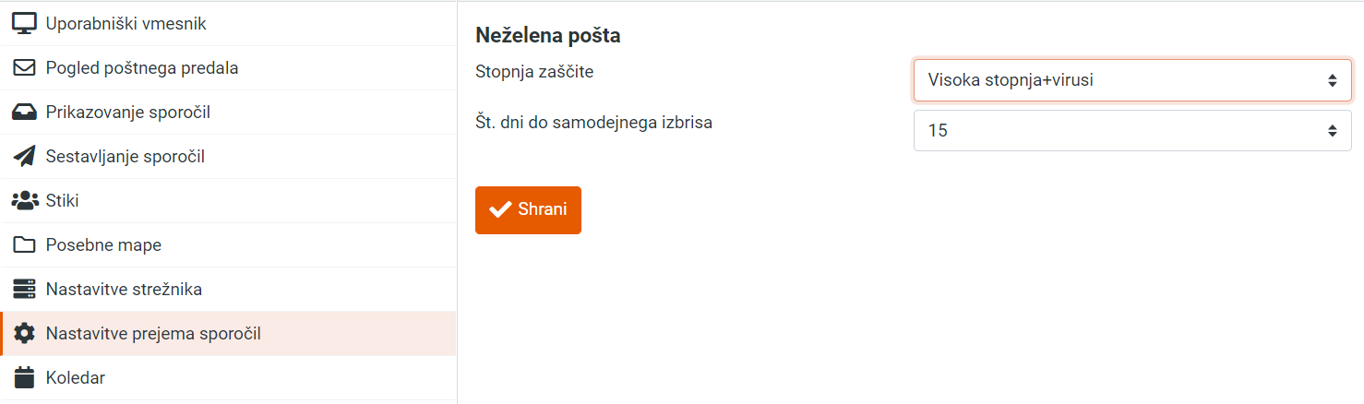Image resolution: width=1364 pixels, height=404 pixels.
Task: Open the Uporabniški vmesnik settings section
Action: [228, 24]
